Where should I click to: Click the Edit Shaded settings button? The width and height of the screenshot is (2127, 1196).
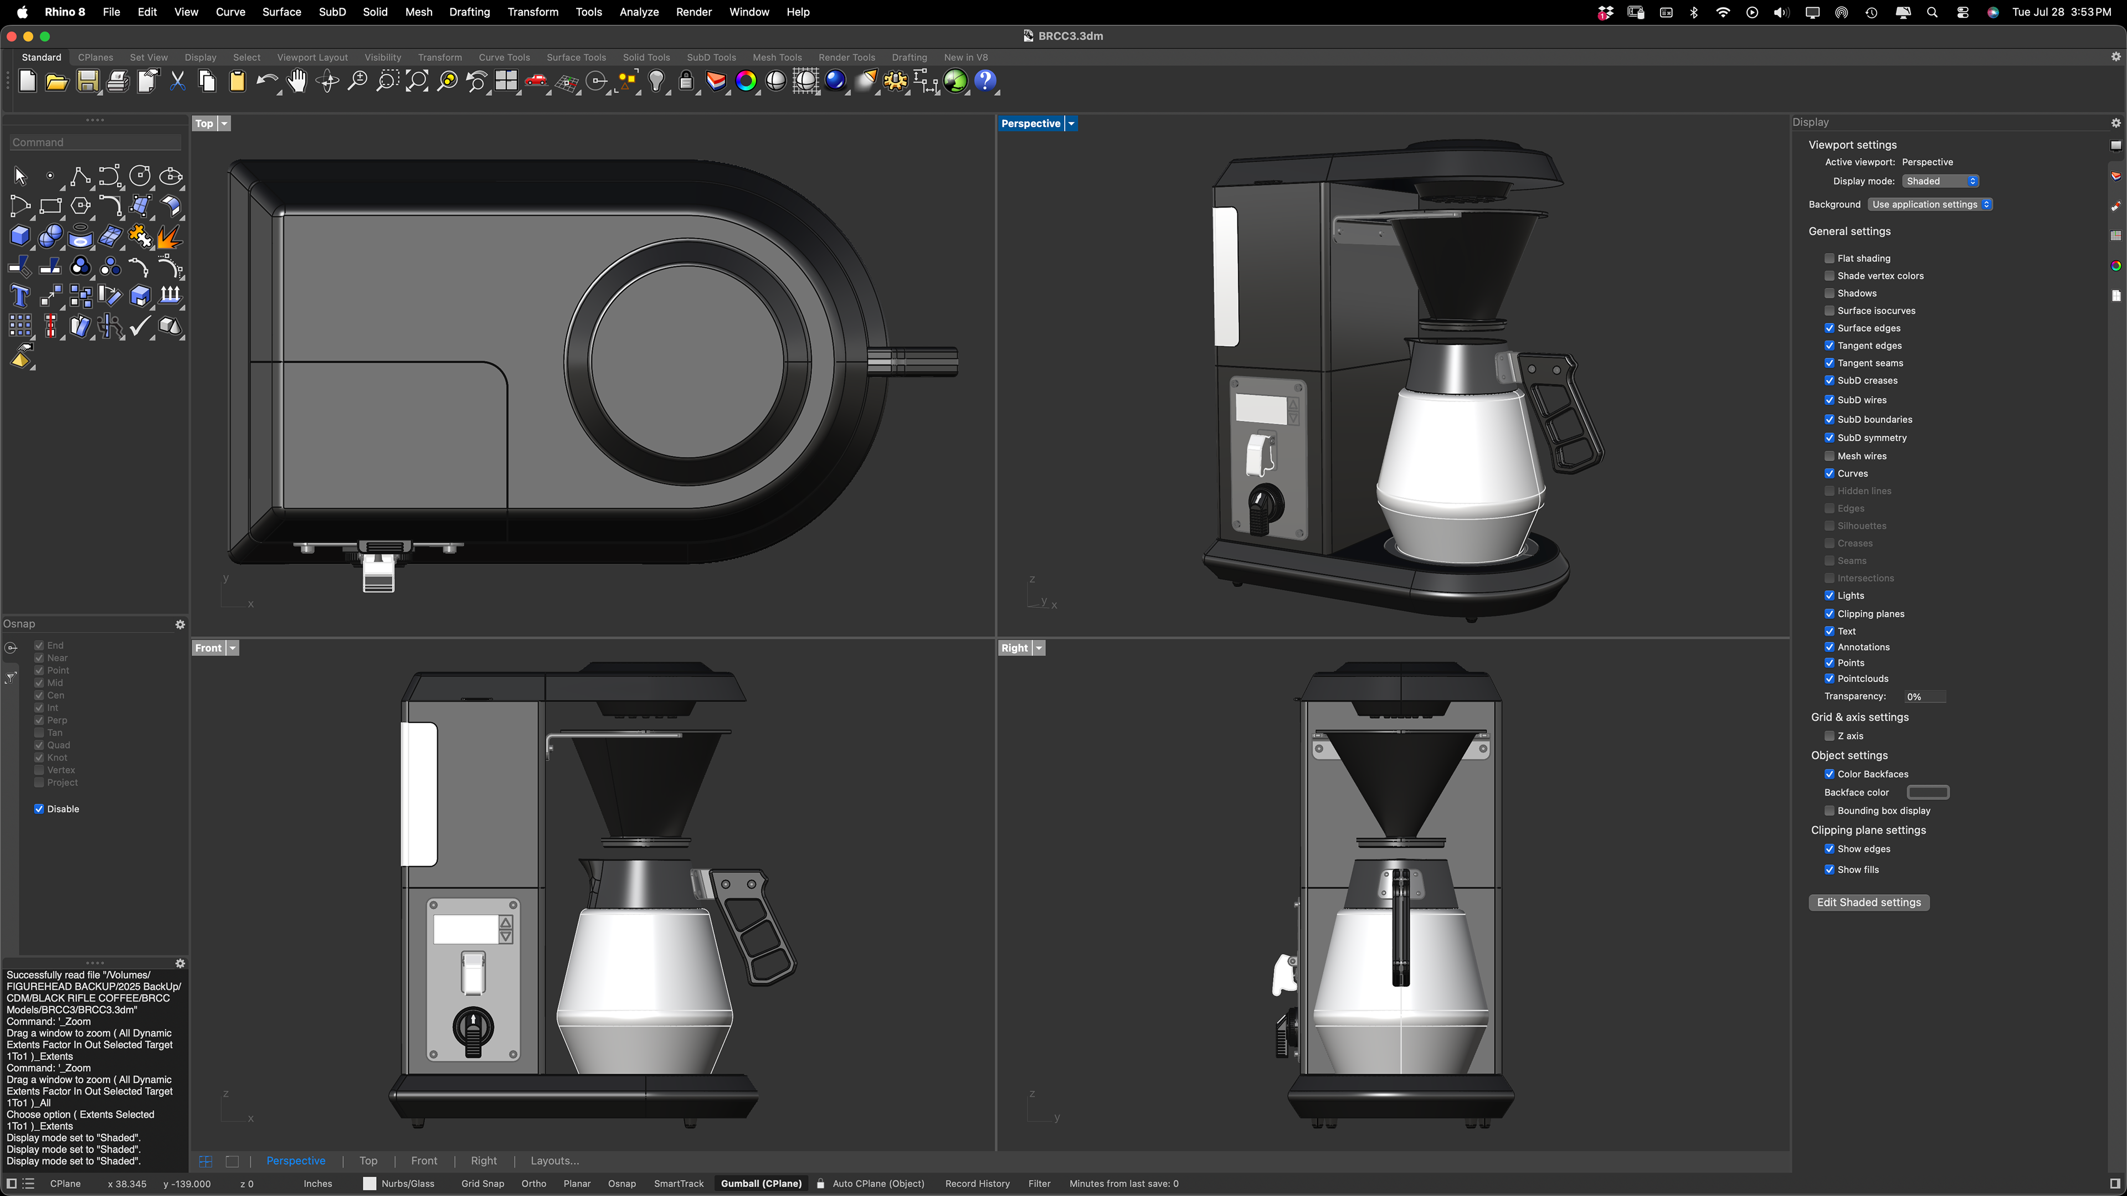click(1868, 902)
